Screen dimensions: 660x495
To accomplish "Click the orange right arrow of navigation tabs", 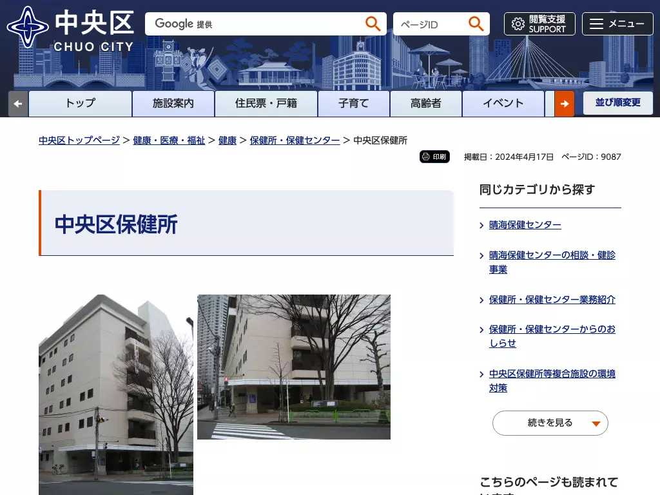I will click(565, 104).
